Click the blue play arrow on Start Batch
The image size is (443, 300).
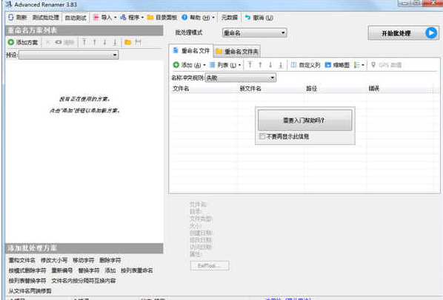pos(431,33)
